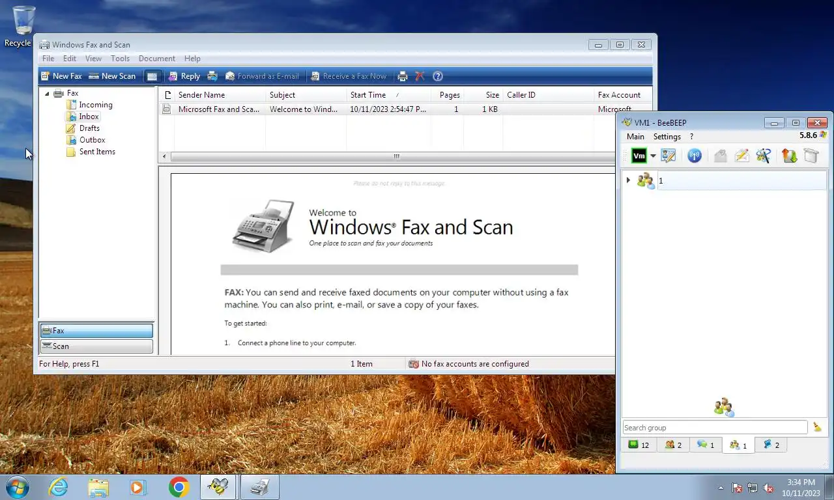The image size is (834, 500).
Task: Open the status dropdown arrow next to Vm
Action: (653, 156)
